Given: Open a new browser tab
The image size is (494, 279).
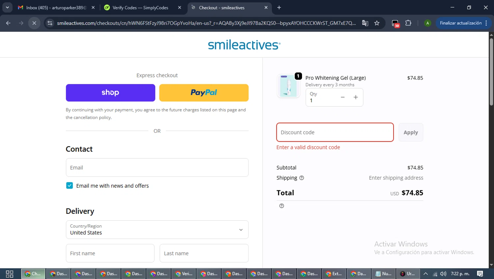Looking at the screenshot, I should pyautogui.click(x=279, y=8).
